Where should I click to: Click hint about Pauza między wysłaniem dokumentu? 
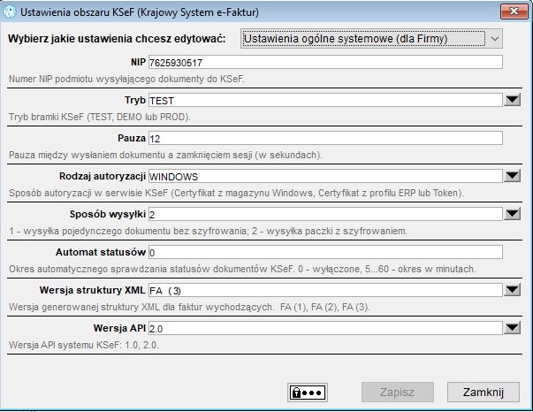tap(165, 156)
